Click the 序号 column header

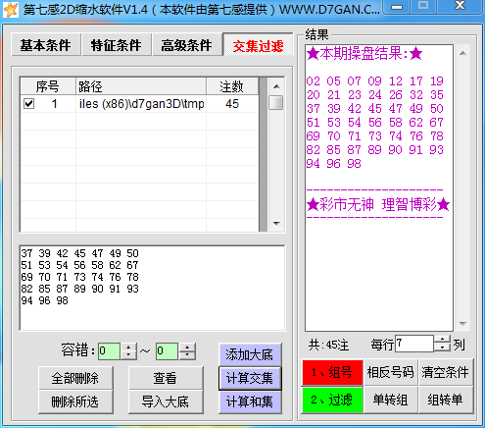[x=48, y=86]
